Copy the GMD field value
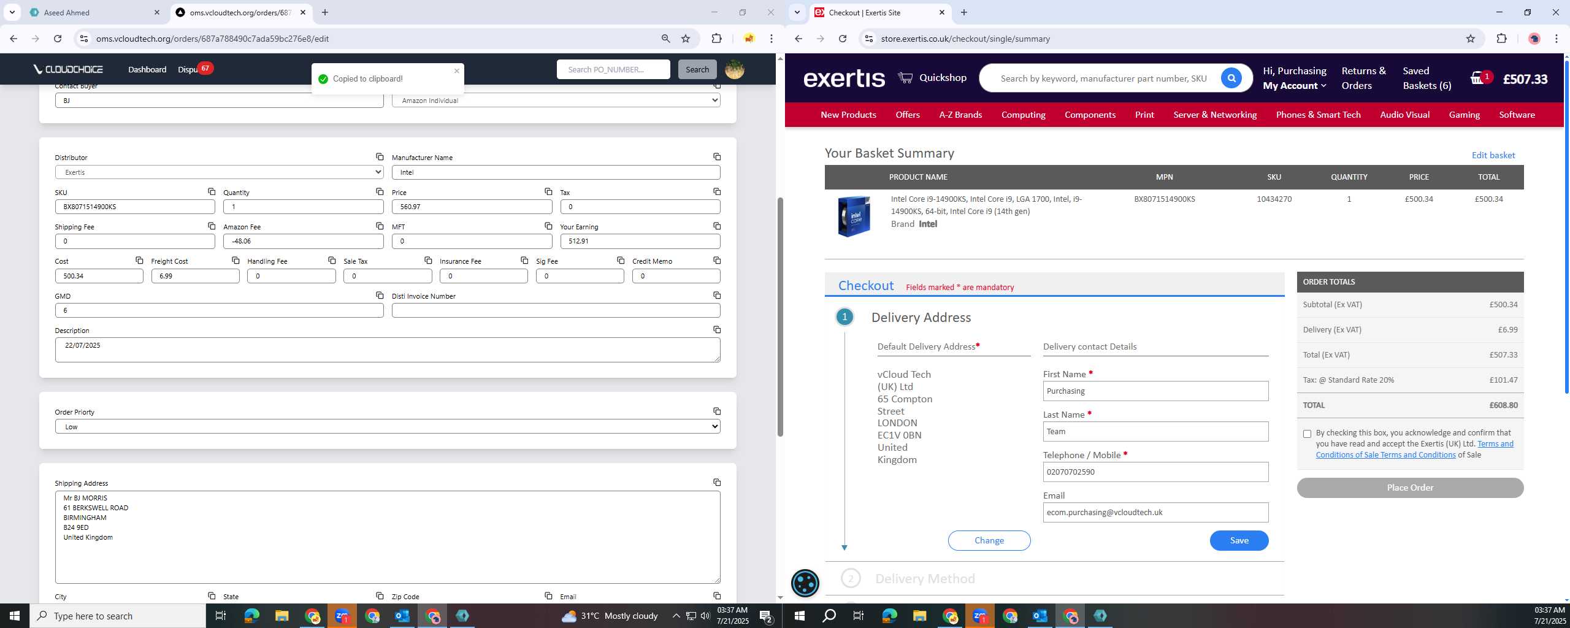Screen dimensions: 1570x628 (380, 295)
